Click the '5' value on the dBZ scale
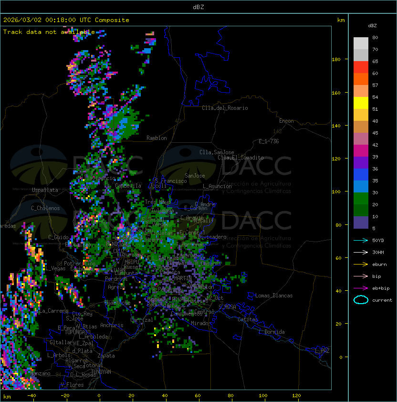The image size is (397, 402). tap(374, 228)
